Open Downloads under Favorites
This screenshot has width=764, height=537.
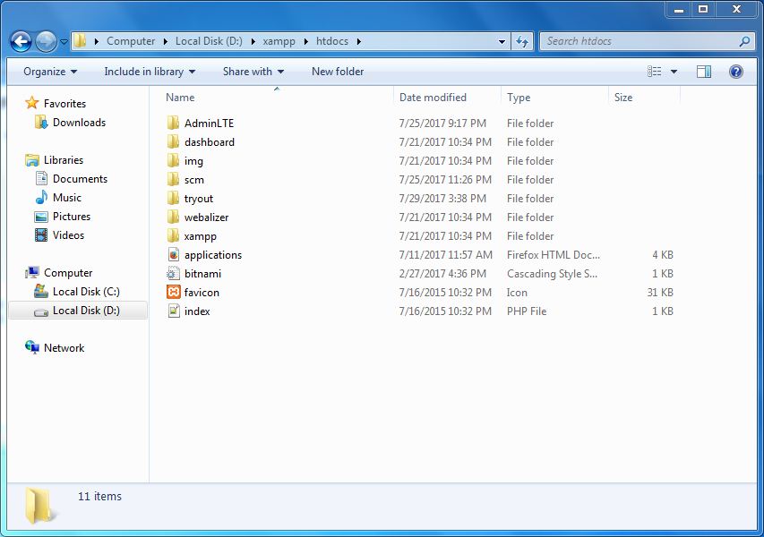[x=79, y=123]
